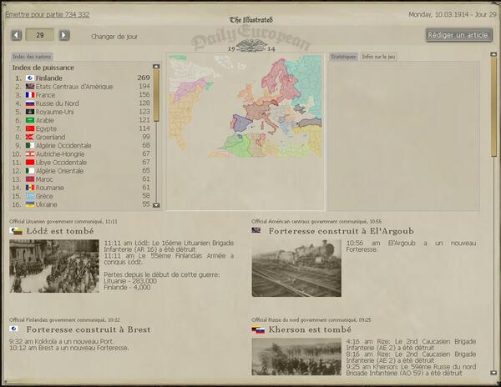Open the Kherson est tombé headline
Viewport: 501px width, 387px height.
pos(310,329)
